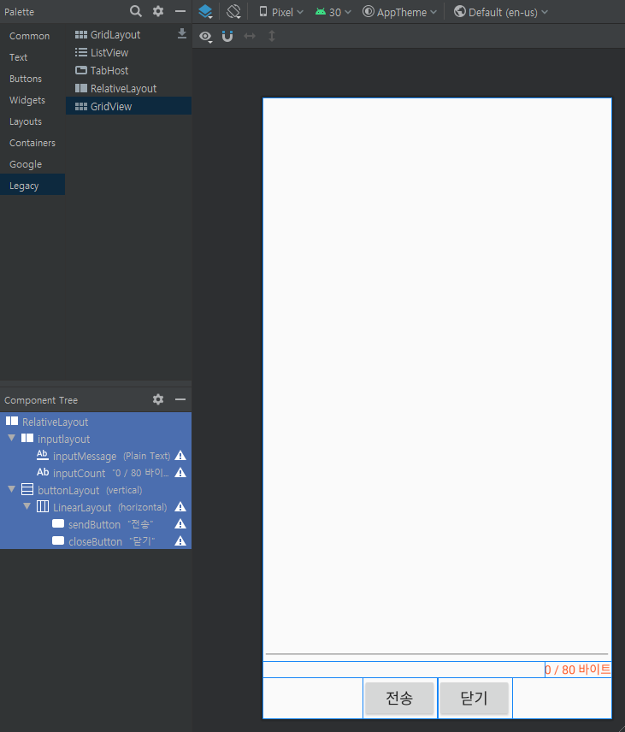Click the button icon beside sendButton
Screen dimensions: 625x732
(x=58, y=523)
